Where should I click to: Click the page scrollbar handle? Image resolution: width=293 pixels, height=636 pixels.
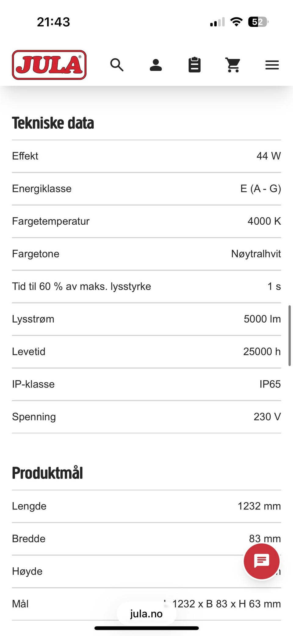tap(289, 335)
